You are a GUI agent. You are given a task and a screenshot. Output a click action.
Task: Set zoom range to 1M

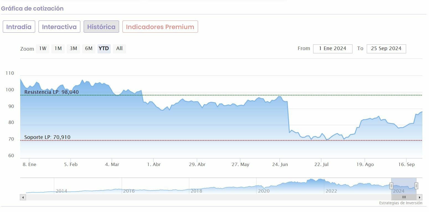click(x=58, y=49)
